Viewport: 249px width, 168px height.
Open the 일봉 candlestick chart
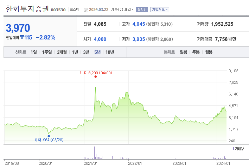coord(184,52)
